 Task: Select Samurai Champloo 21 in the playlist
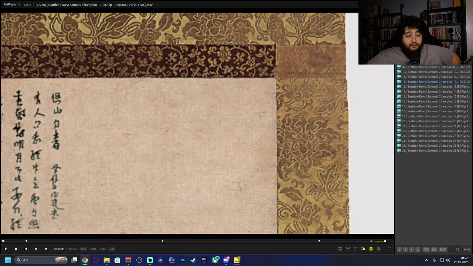pyautogui.click(x=433, y=126)
